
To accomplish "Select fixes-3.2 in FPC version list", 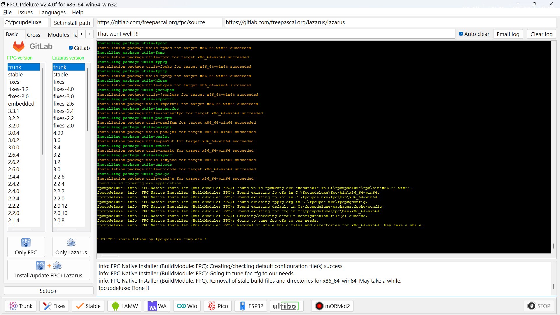I will point(18,89).
